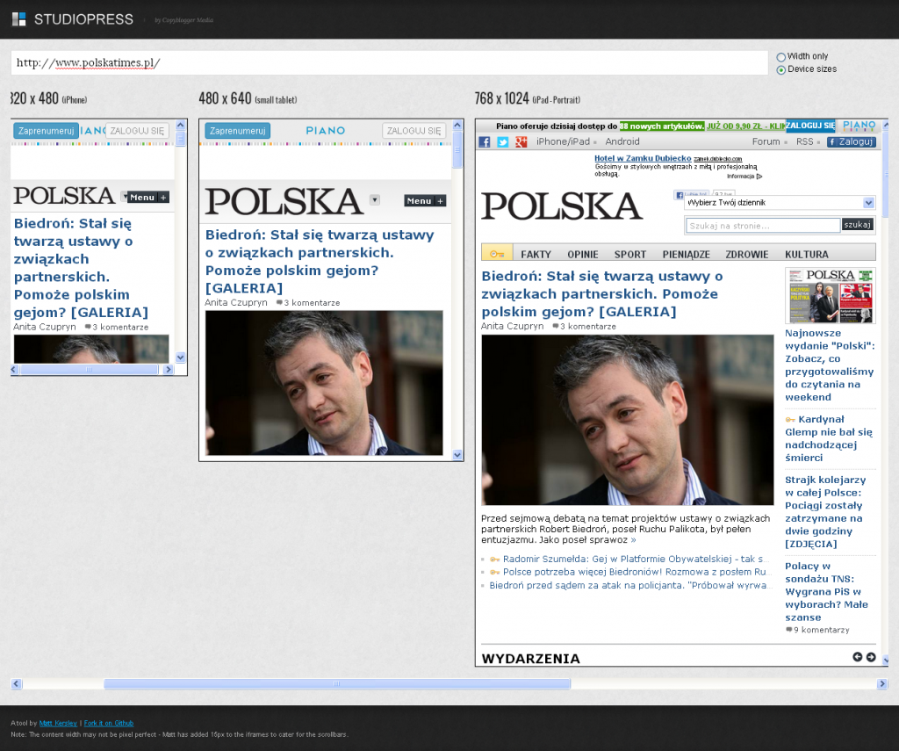Expand Menu in the small tablet preview
Screen dimensions: 899x751
tap(424, 200)
